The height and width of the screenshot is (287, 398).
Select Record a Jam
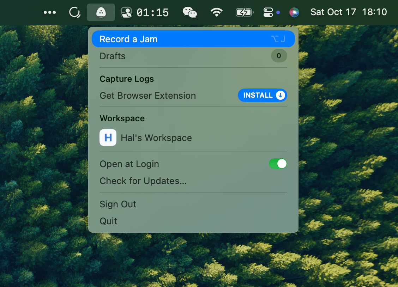coord(193,39)
